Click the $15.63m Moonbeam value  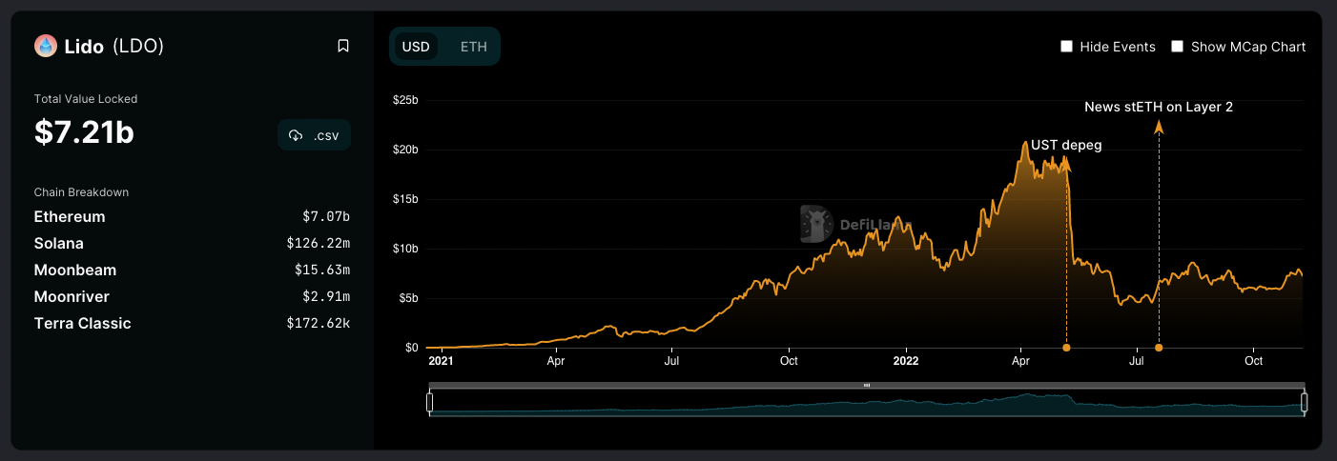coord(322,271)
